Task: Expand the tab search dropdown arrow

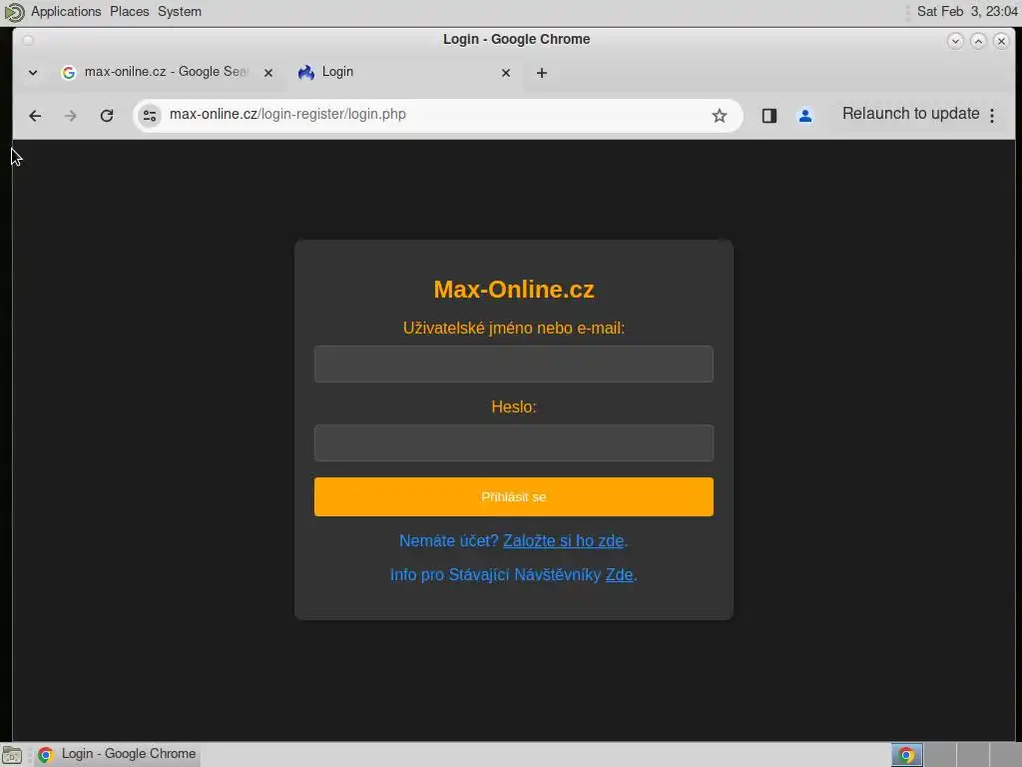Action: (x=33, y=72)
